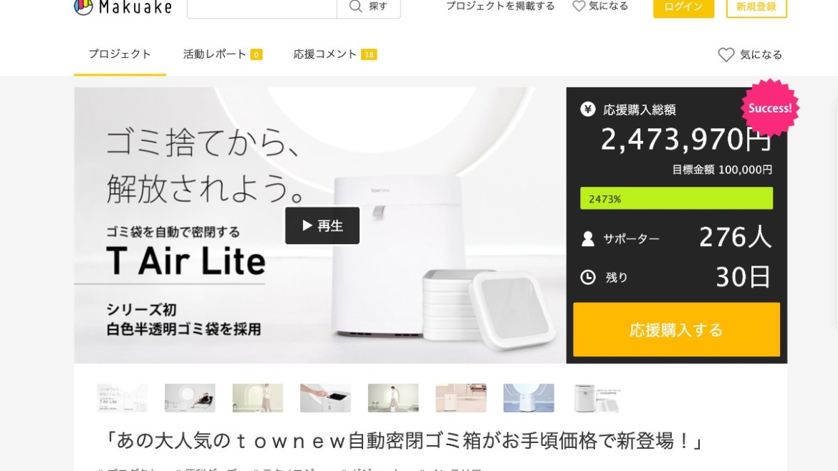Play the T Air Lite video
The width and height of the screenshot is (838, 471).
click(322, 225)
